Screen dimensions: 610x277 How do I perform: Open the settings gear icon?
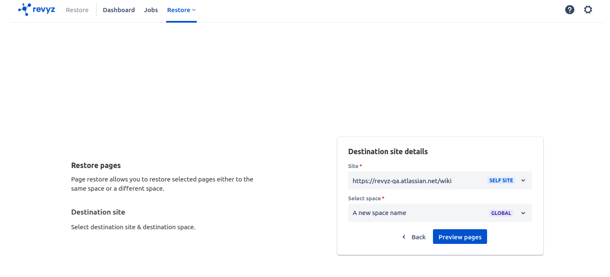coord(588,10)
